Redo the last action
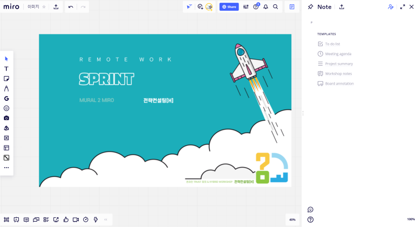This screenshot has width=417, height=227. pyautogui.click(x=83, y=7)
